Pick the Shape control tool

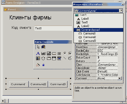[70, 58]
